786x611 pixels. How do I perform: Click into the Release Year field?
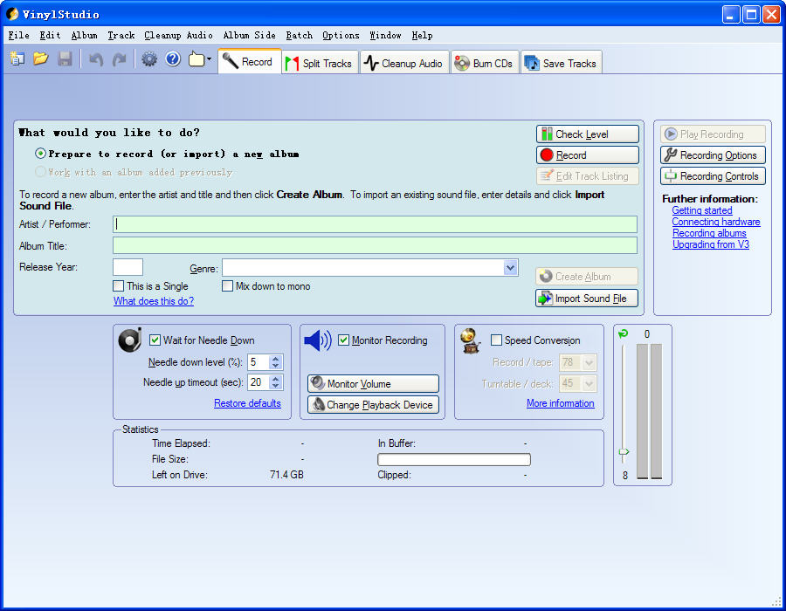(x=128, y=267)
